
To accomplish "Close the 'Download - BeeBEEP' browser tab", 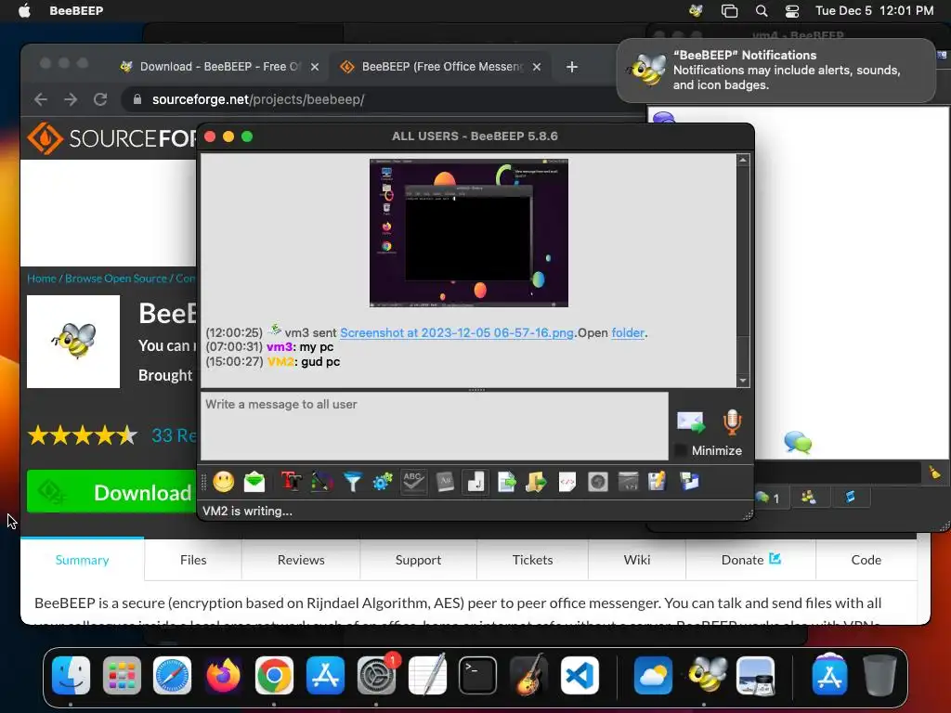I will (315, 67).
